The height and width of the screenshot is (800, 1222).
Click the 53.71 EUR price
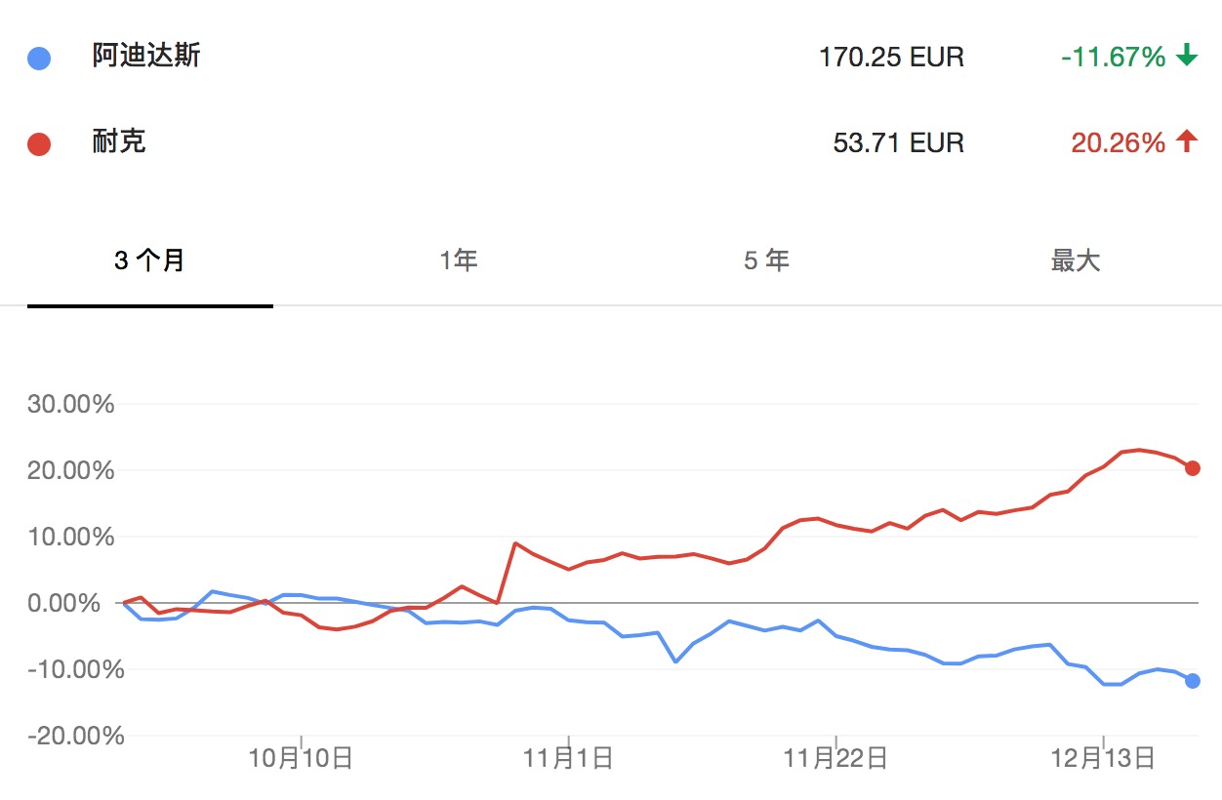(x=898, y=143)
